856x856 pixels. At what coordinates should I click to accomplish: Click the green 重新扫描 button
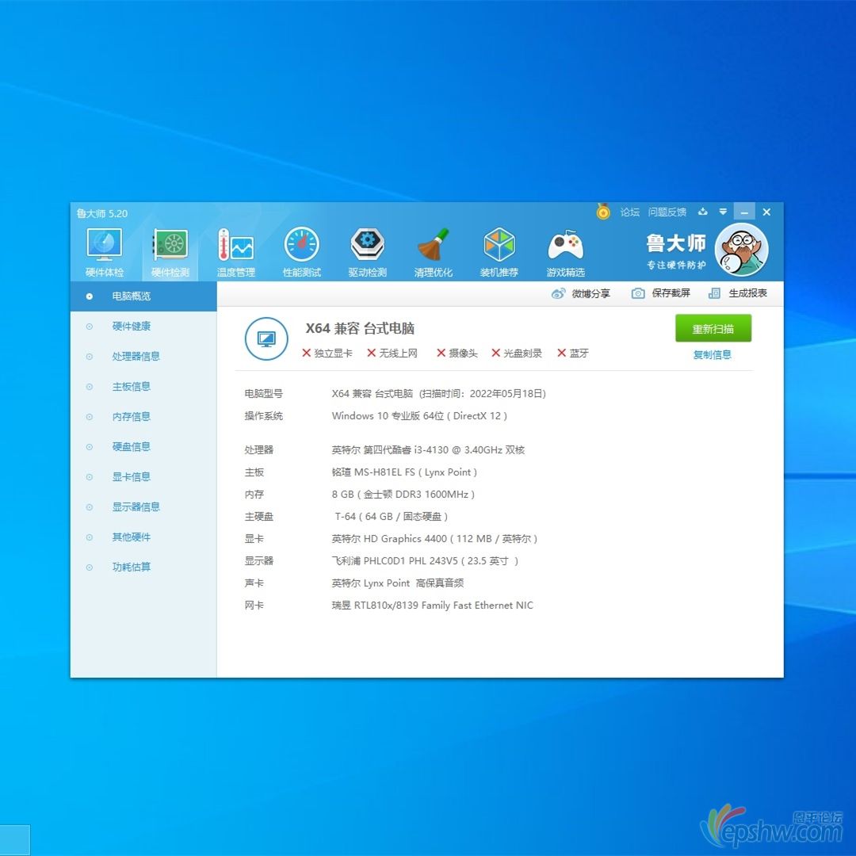pyautogui.click(x=713, y=329)
